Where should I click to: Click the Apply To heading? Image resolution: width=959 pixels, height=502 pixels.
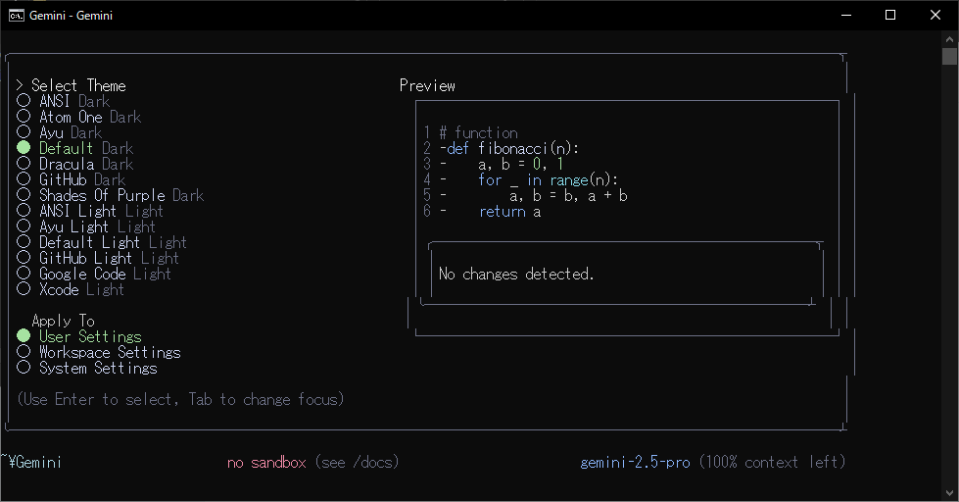(x=63, y=321)
